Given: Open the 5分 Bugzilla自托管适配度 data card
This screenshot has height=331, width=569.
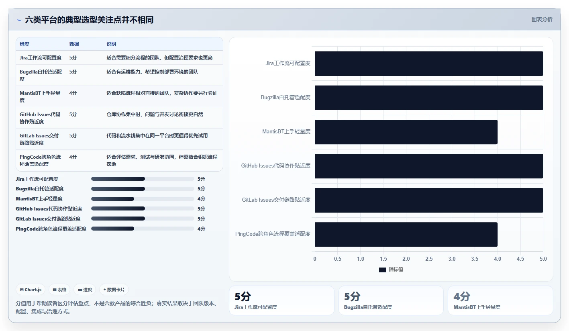Looking at the screenshot, I should pos(391,300).
